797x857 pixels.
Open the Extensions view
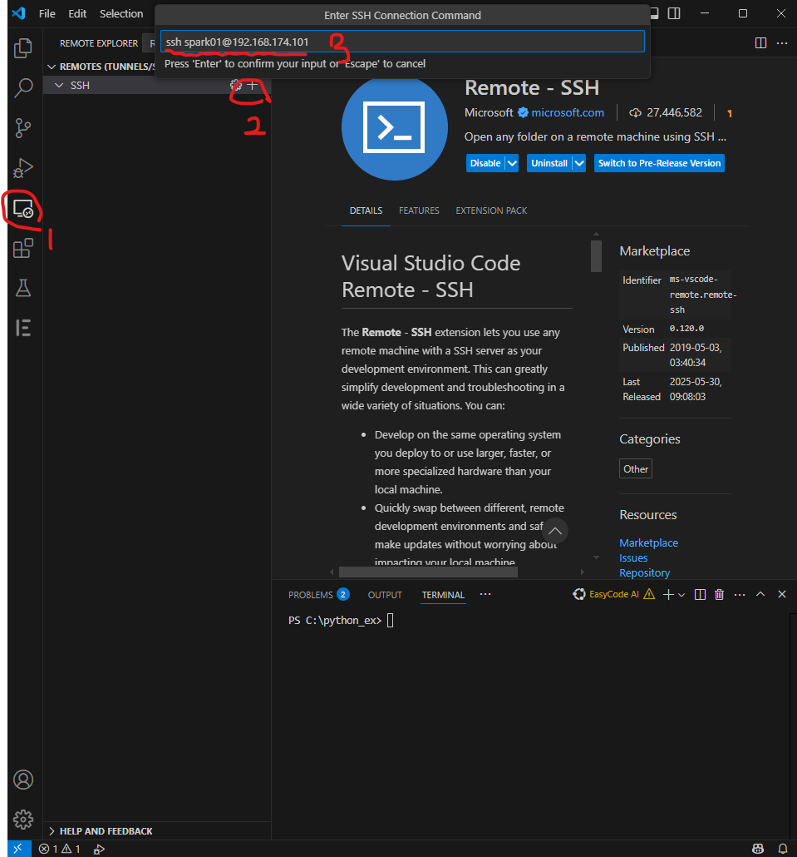[23, 248]
